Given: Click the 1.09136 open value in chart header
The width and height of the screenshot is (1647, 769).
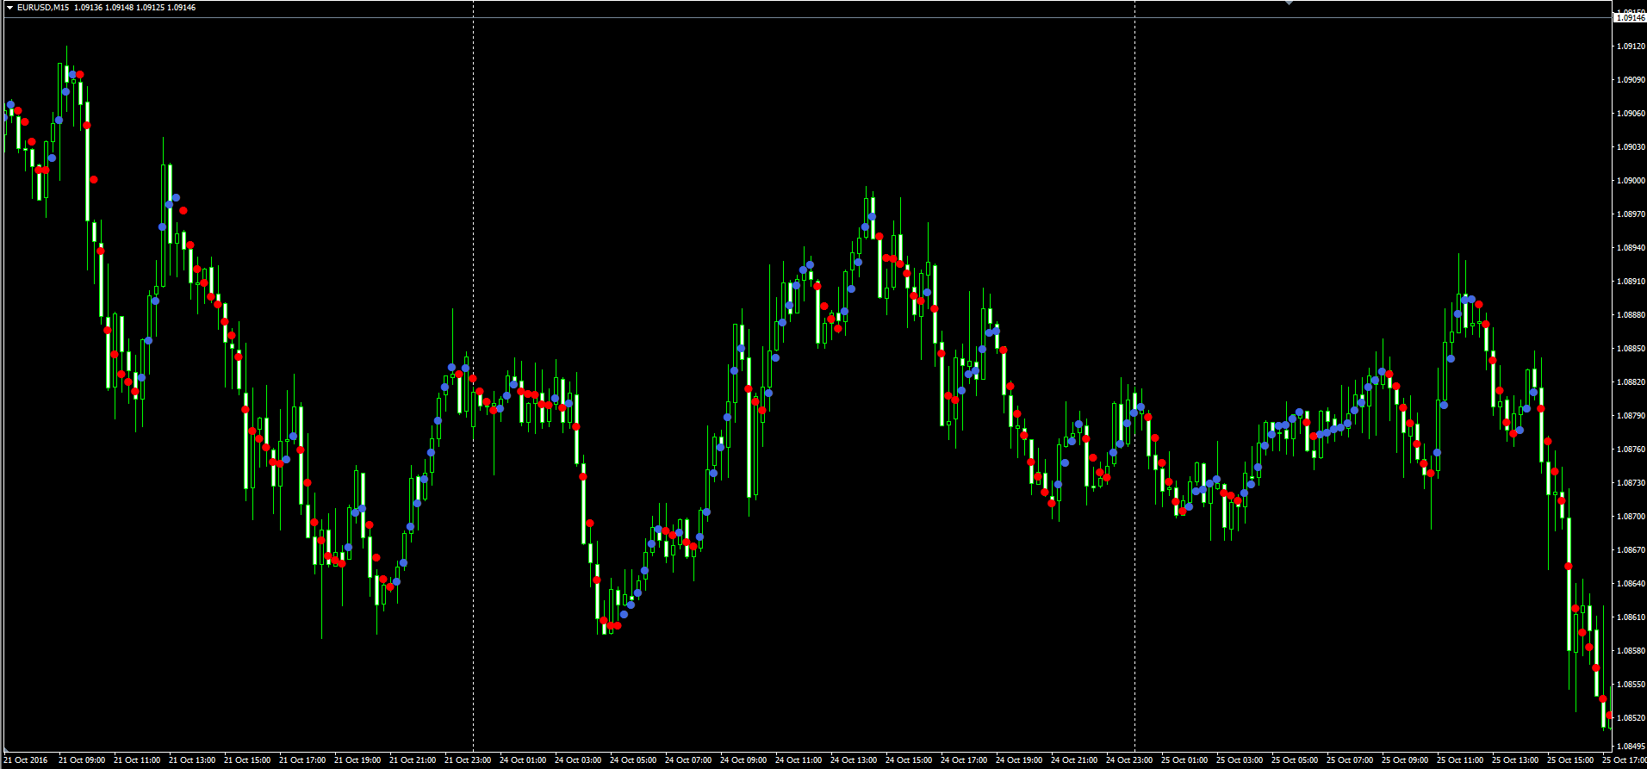Looking at the screenshot, I should coord(88,8).
